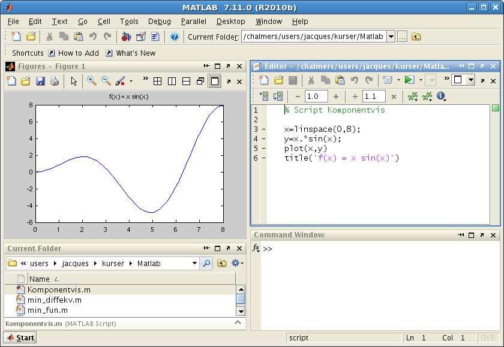Sort files by the Name column header

132,279
